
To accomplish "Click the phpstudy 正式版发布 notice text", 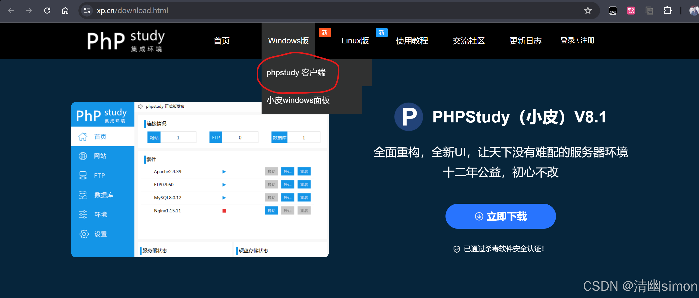I will (165, 106).
